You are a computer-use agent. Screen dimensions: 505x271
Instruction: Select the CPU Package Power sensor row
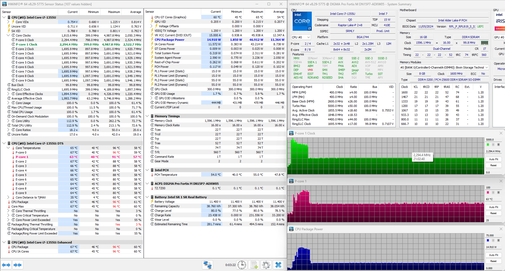(215, 40)
